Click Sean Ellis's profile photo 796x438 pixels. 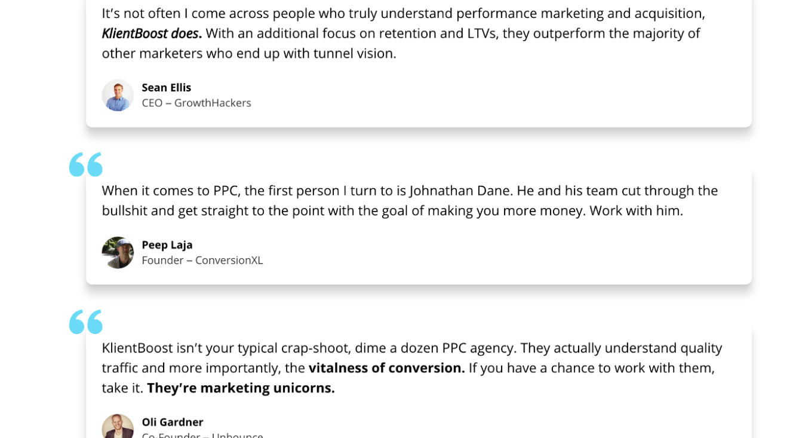click(x=118, y=95)
